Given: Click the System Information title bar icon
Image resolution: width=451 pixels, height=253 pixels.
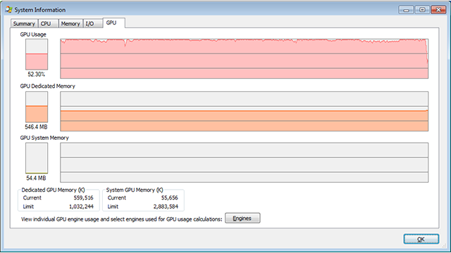Looking at the screenshot, I should 8,10.
